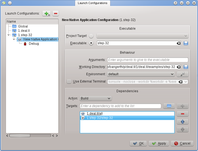
Task: Choose the Executable radio button
Action: click(91, 43)
